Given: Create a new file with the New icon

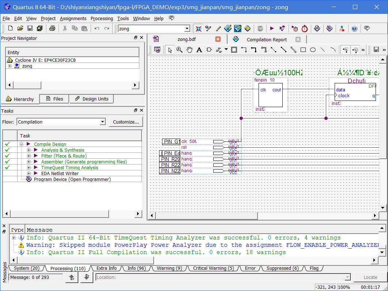Looking at the screenshot, I should (x=10, y=29).
